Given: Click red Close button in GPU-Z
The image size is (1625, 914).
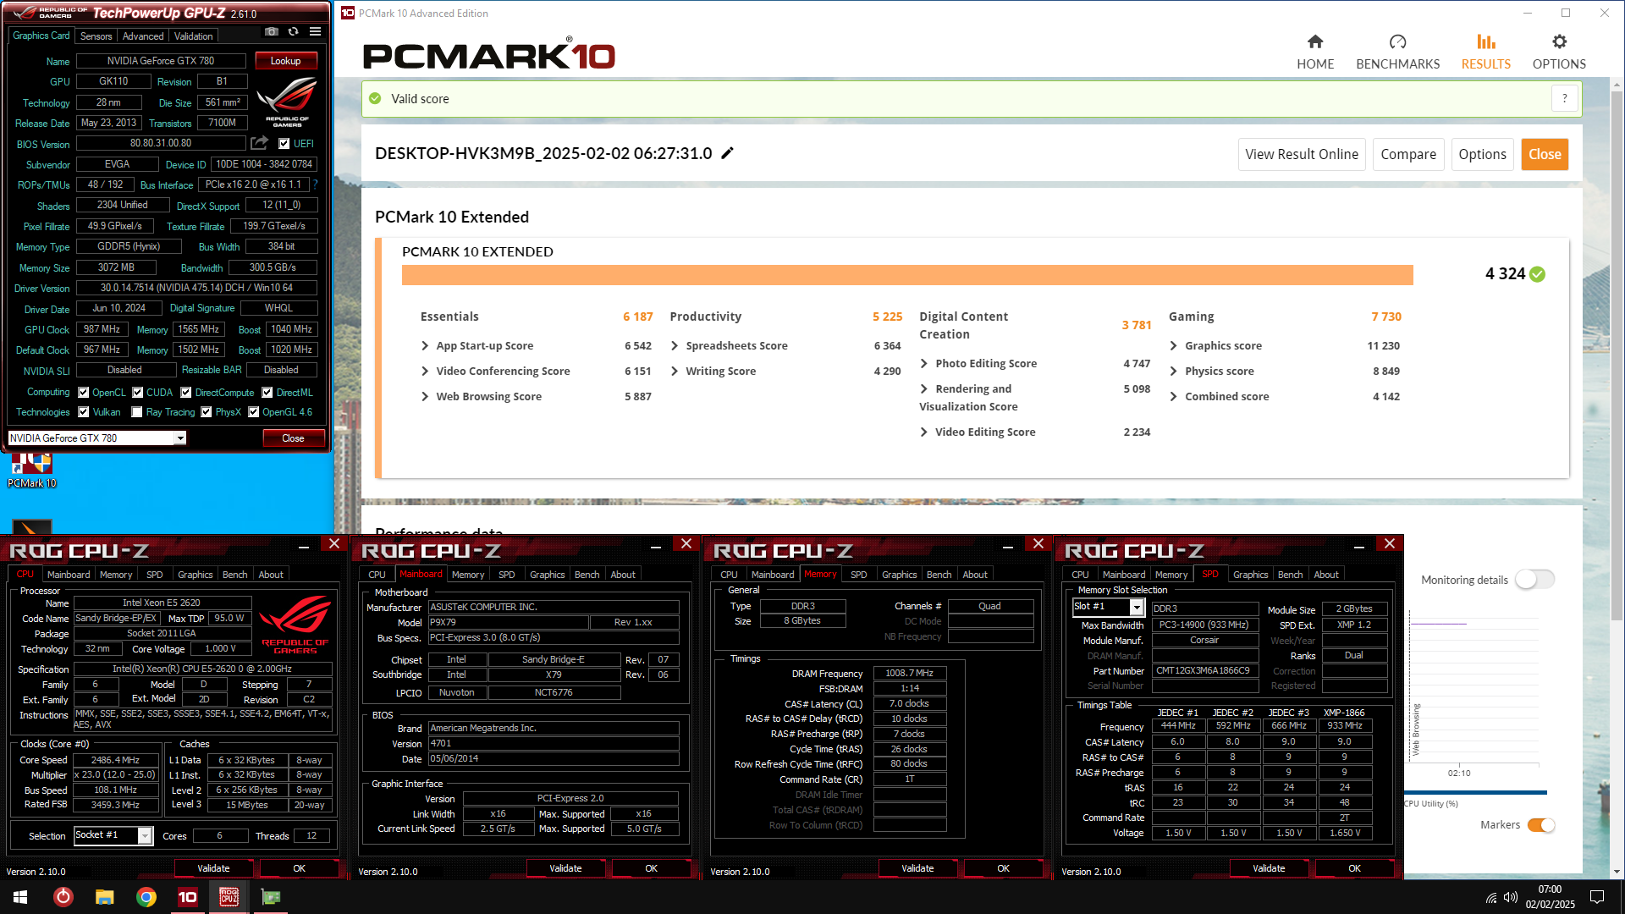Looking at the screenshot, I should (293, 438).
